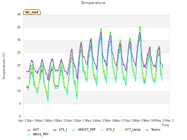Click the Apr 23 x-axis tick label
The width and height of the screenshot is (187, 140).
82,120
